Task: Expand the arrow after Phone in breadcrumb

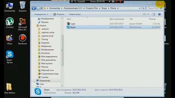Action: [118, 8]
